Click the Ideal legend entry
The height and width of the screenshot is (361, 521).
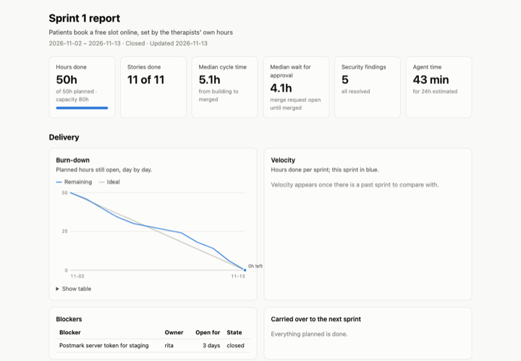click(x=109, y=182)
